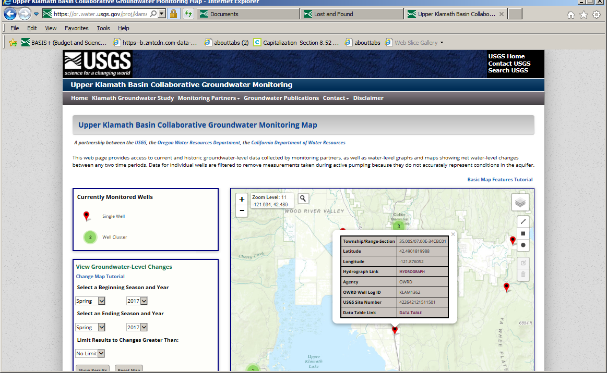Follow Oregon Water Resources Department link
607x373 pixels.
point(198,143)
